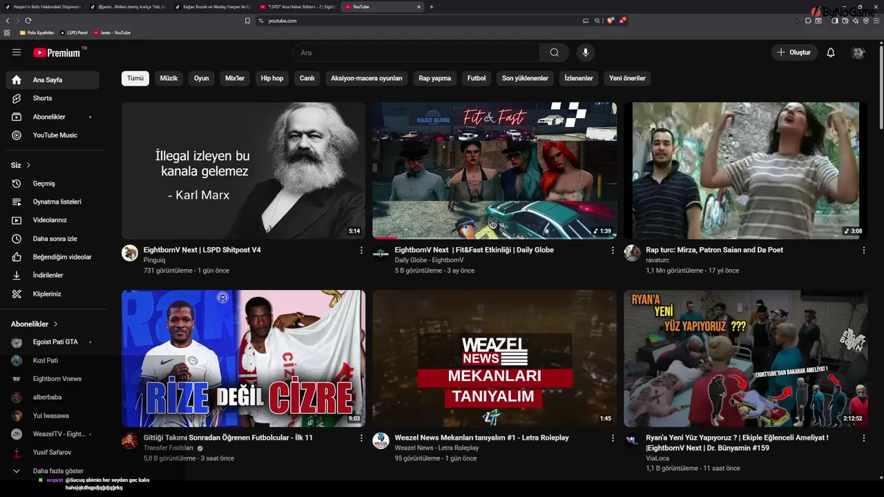This screenshot has width=884, height=497.
Task: Select the Son yüklenenler chip
Action: 525,79
